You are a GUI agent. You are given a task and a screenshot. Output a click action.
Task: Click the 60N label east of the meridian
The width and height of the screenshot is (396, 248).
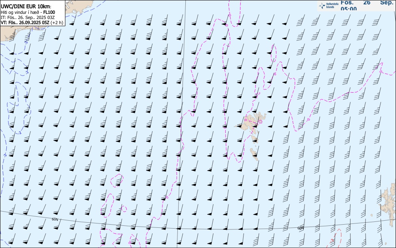coord(301,228)
